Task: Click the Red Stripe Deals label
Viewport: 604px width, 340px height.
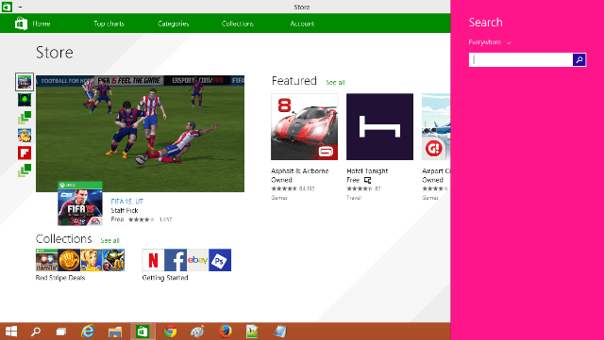Action: pos(60,278)
